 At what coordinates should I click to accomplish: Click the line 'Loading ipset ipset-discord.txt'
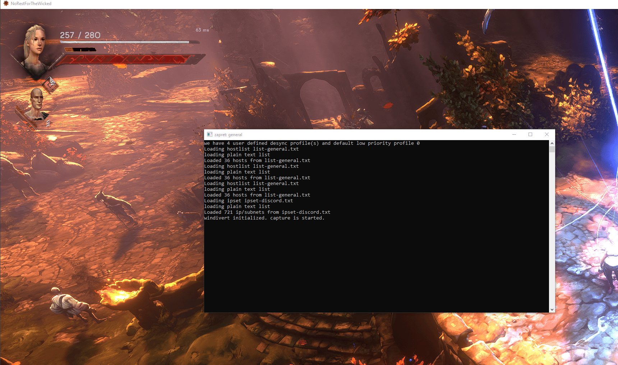(x=248, y=201)
